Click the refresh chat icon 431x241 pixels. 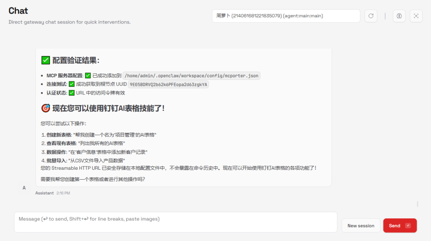(x=371, y=16)
